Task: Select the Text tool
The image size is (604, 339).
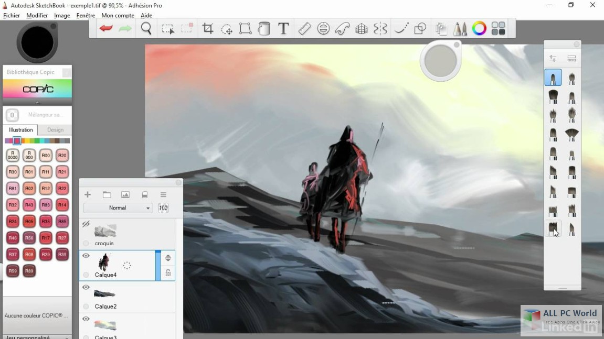Action: click(283, 28)
